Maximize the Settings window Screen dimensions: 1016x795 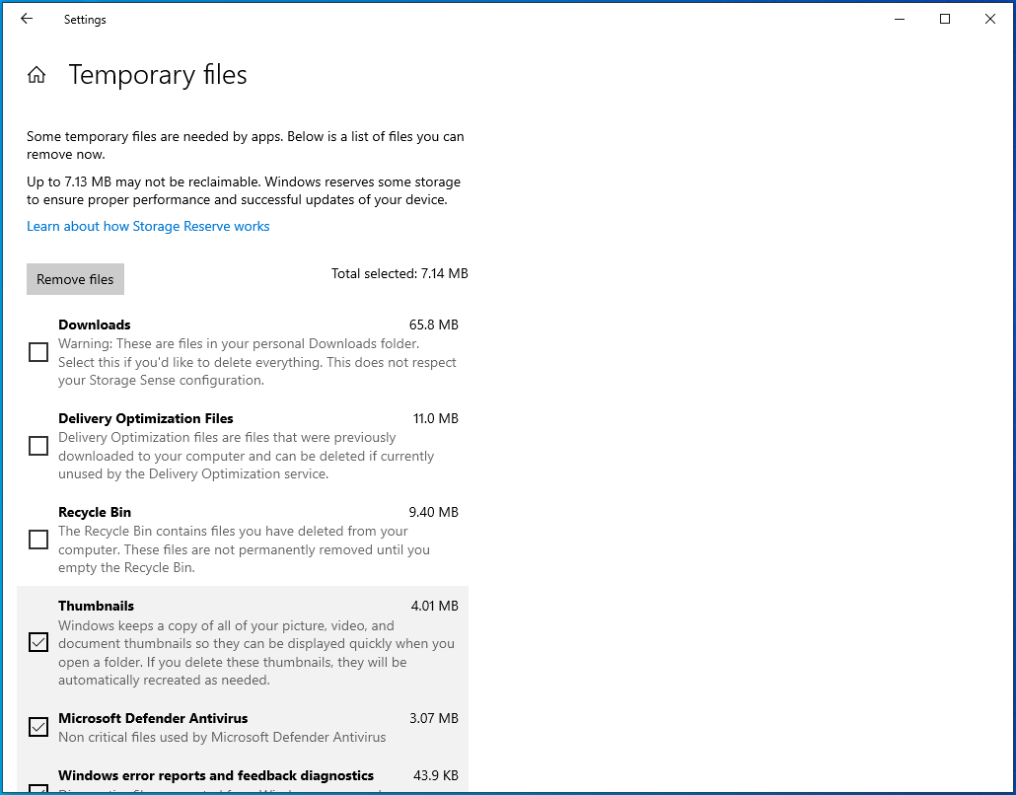tap(944, 19)
